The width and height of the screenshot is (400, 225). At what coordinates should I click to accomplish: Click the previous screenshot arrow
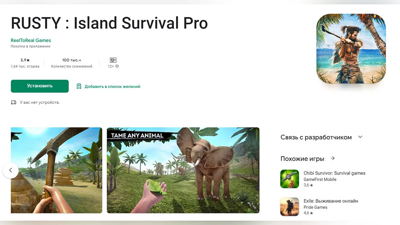pyautogui.click(x=11, y=170)
